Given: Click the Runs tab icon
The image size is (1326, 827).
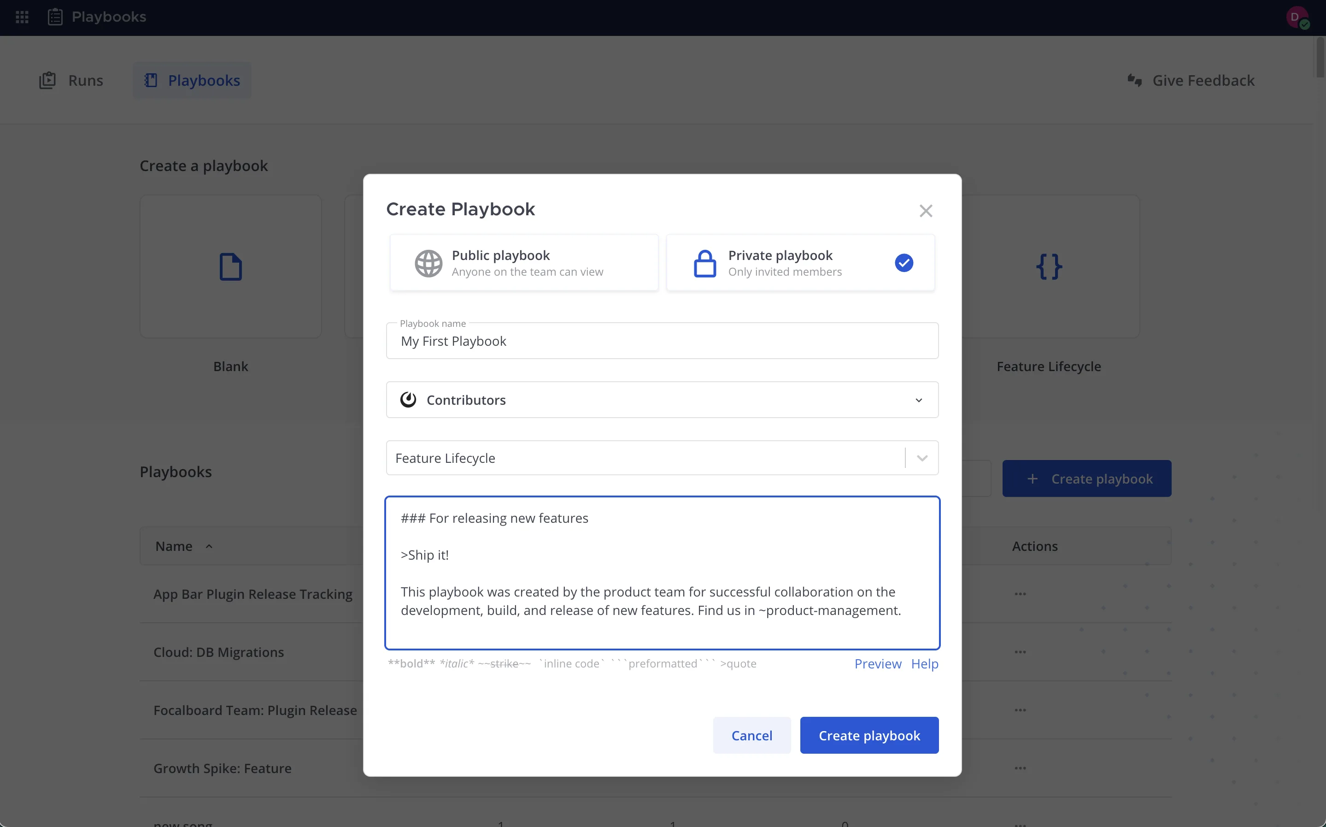Looking at the screenshot, I should (x=47, y=80).
